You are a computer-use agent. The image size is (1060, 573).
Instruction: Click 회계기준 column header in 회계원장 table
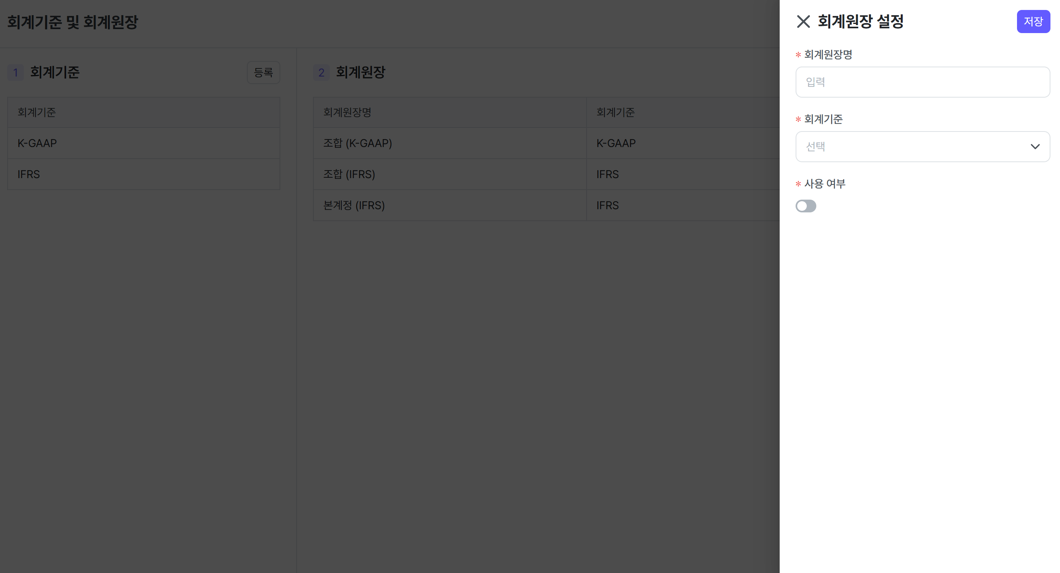[683, 112]
